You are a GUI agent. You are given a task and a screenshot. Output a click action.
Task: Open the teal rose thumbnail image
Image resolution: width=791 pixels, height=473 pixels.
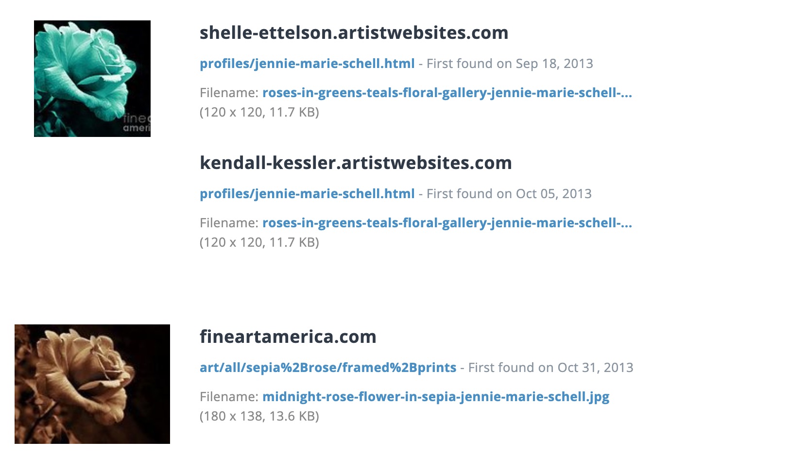[92, 79]
